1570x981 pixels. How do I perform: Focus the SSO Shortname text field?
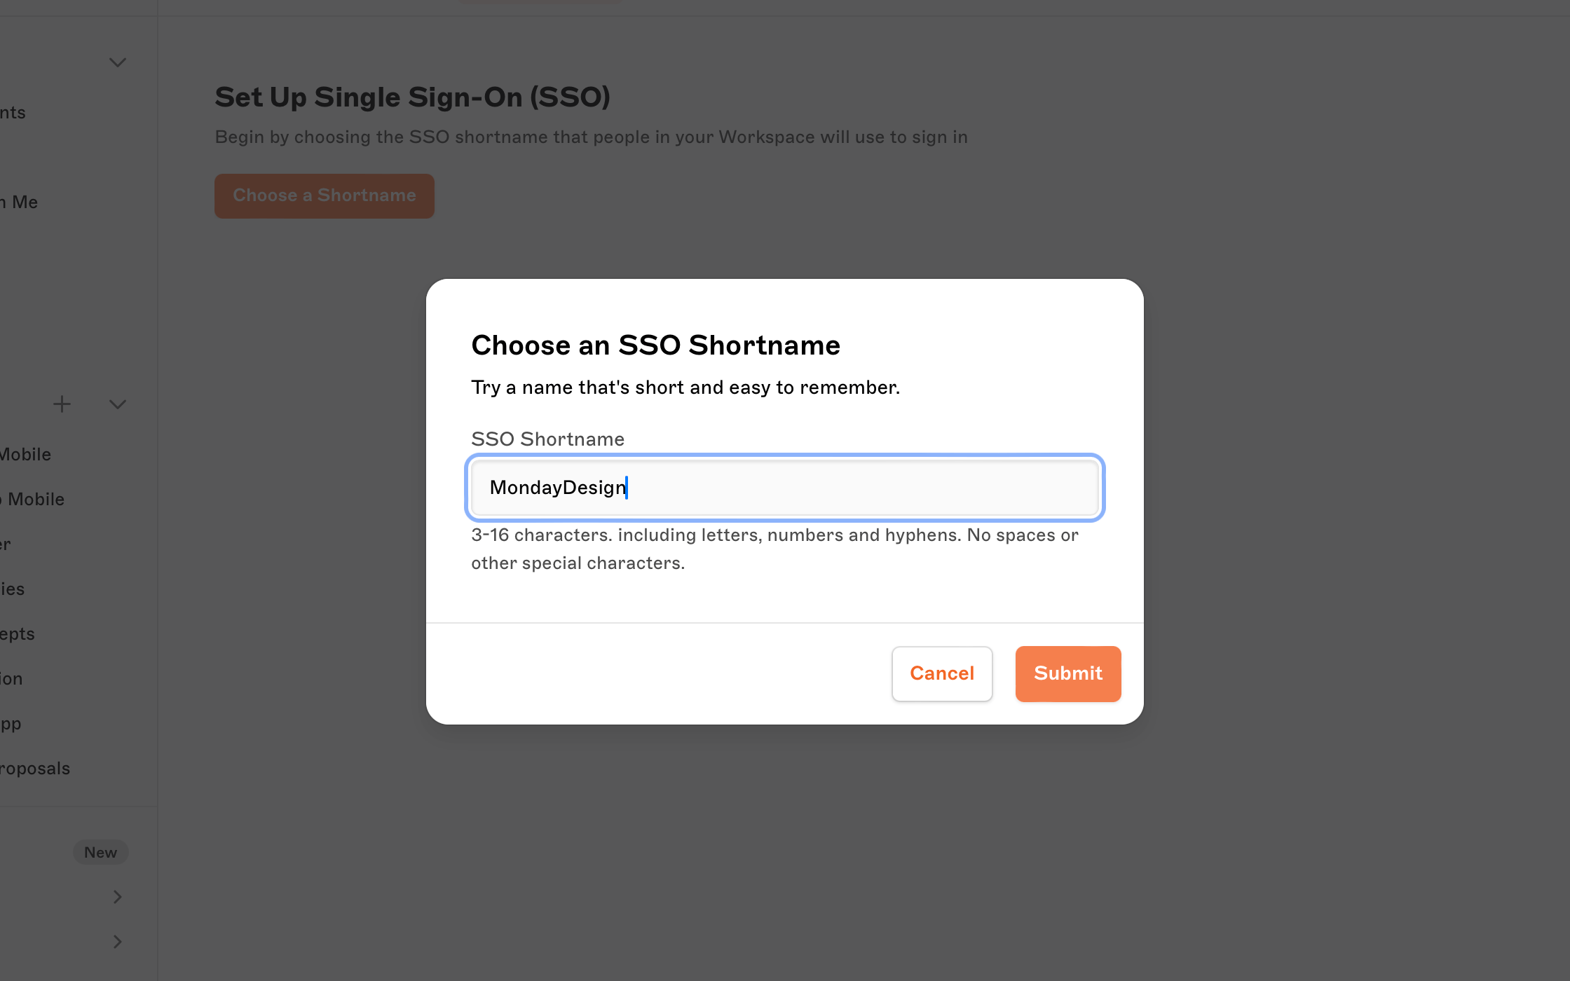(x=784, y=488)
